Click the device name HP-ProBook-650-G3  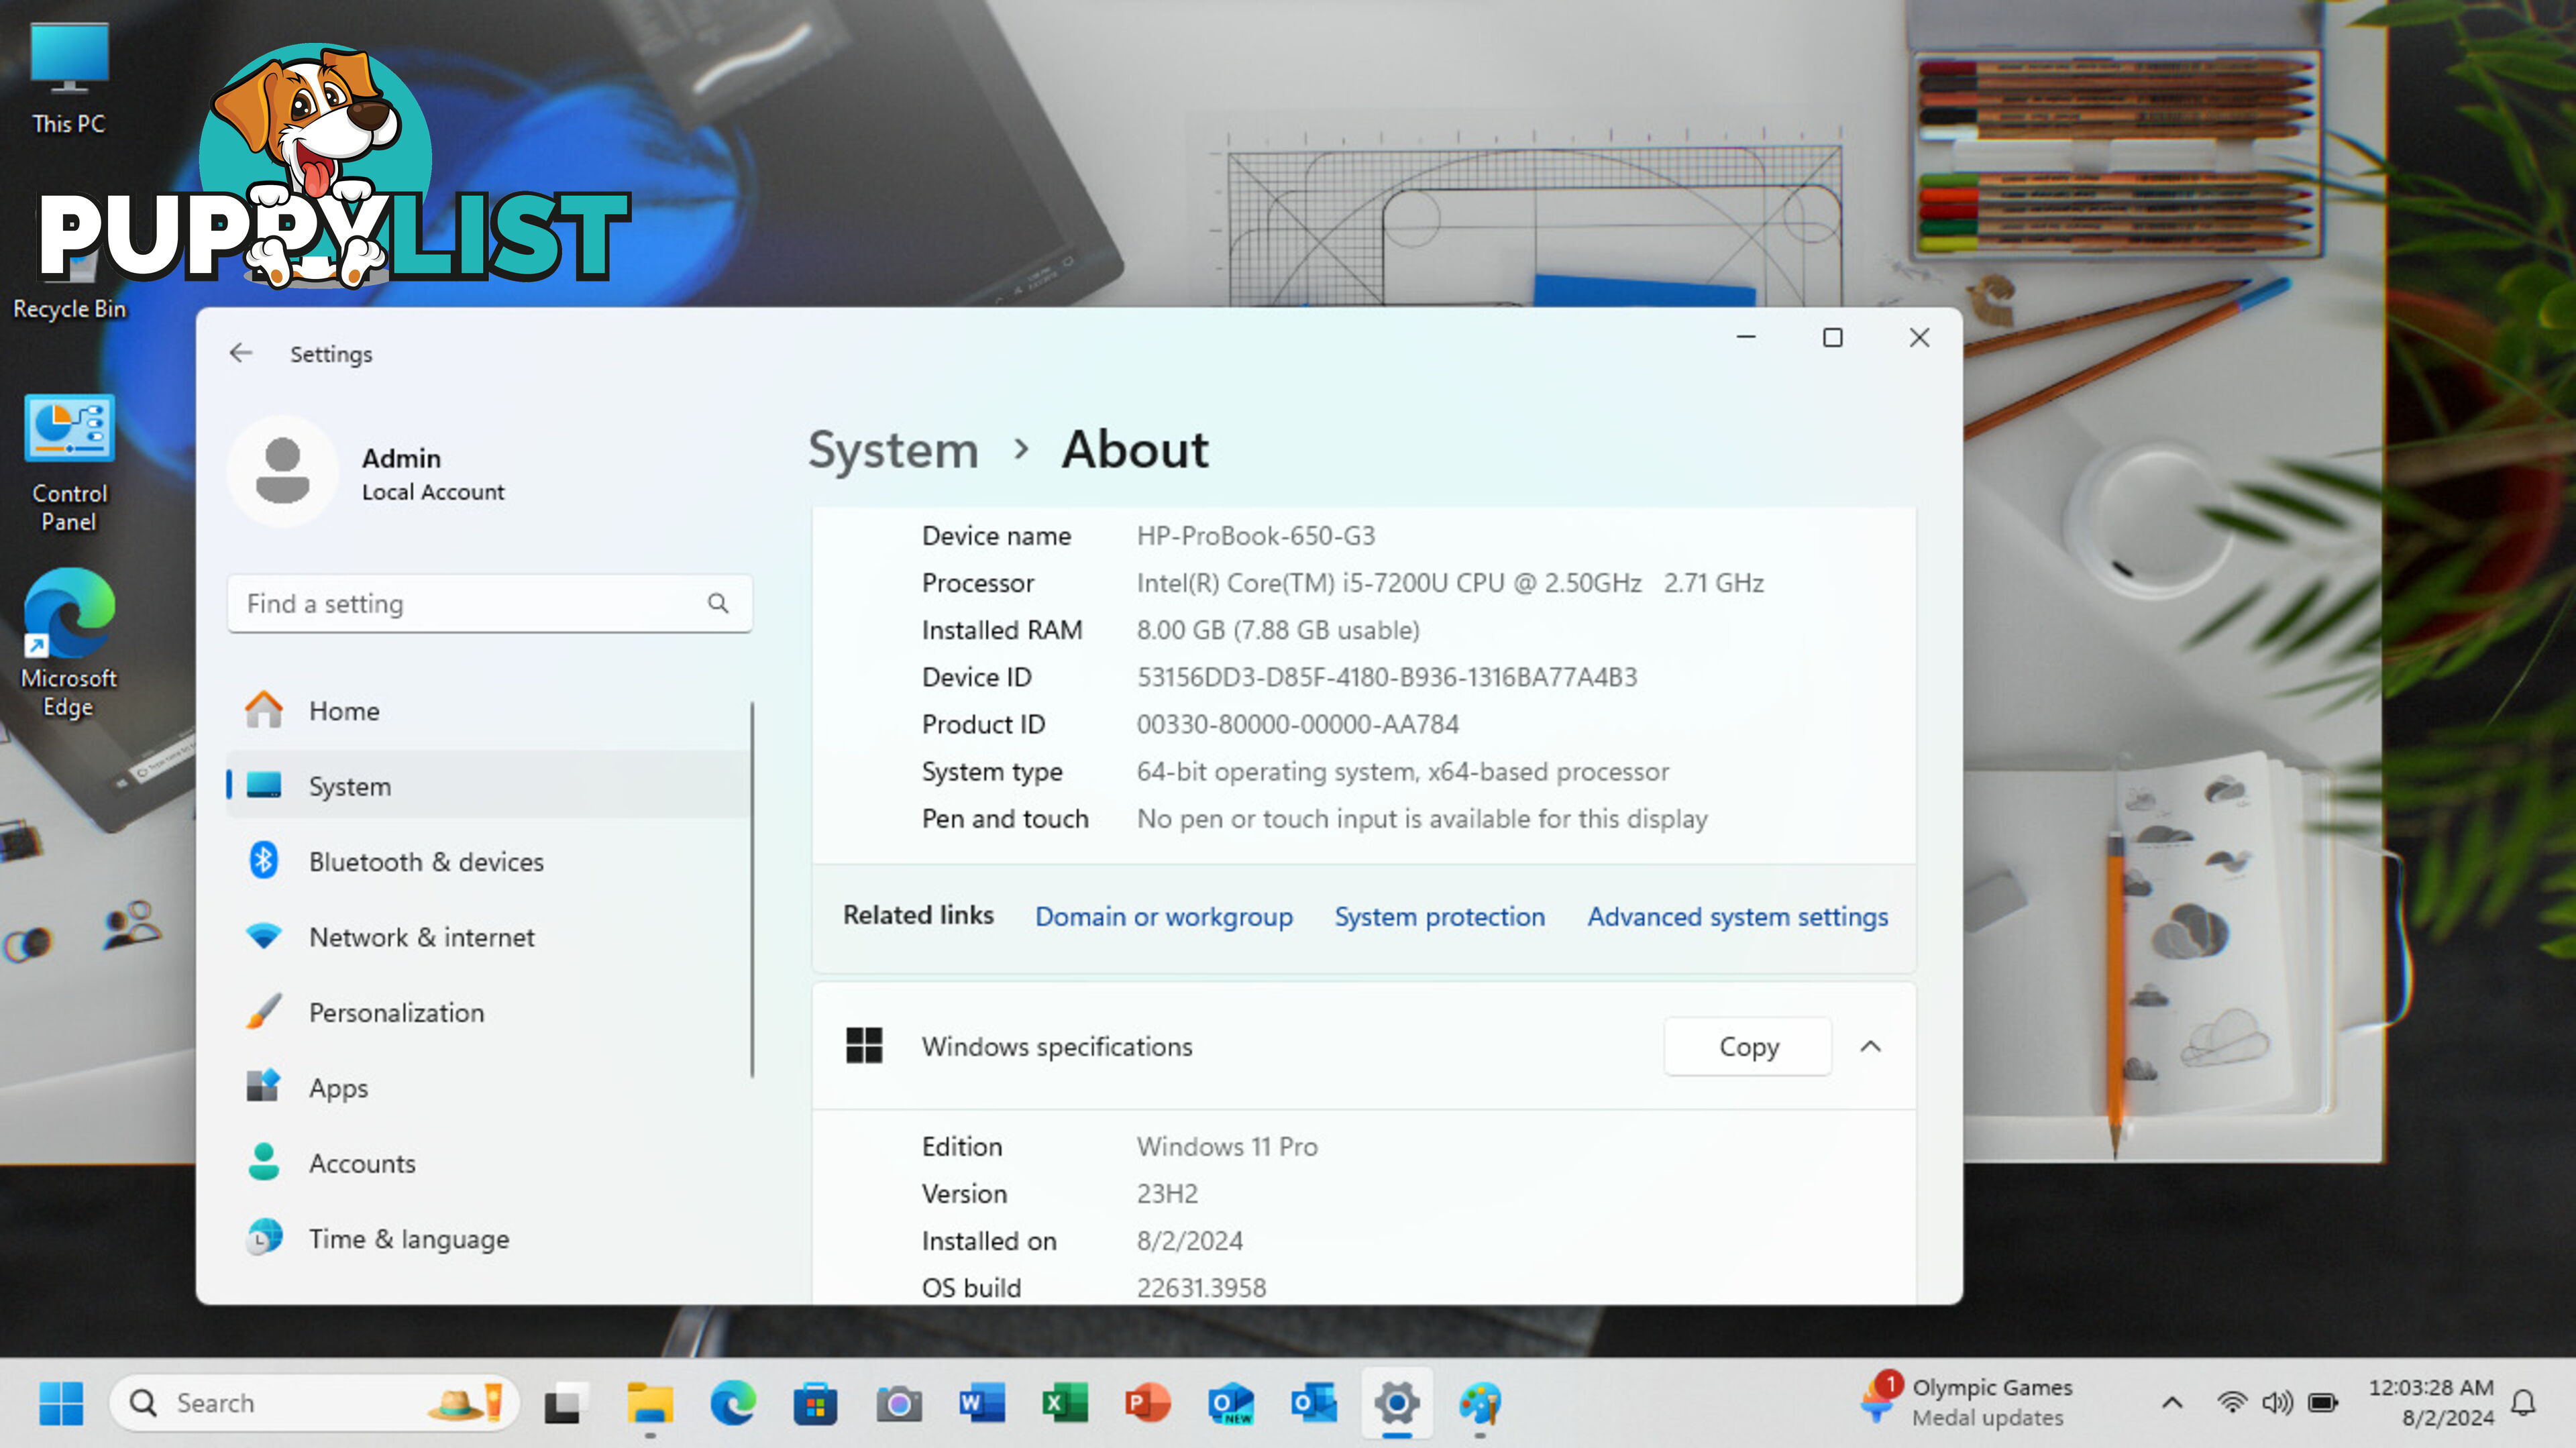[x=1256, y=536]
